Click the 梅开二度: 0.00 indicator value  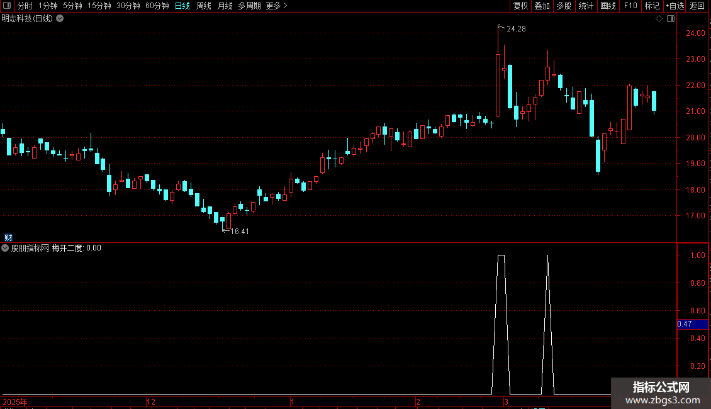pyautogui.click(x=77, y=248)
